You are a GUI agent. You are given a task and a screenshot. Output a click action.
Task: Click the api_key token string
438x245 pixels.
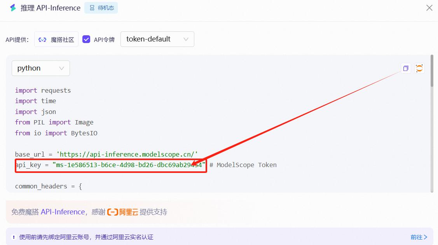tap(129, 165)
